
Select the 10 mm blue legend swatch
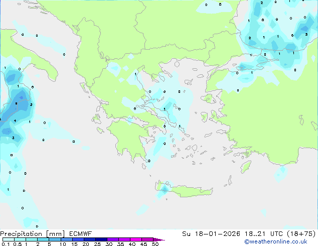click(x=66, y=240)
